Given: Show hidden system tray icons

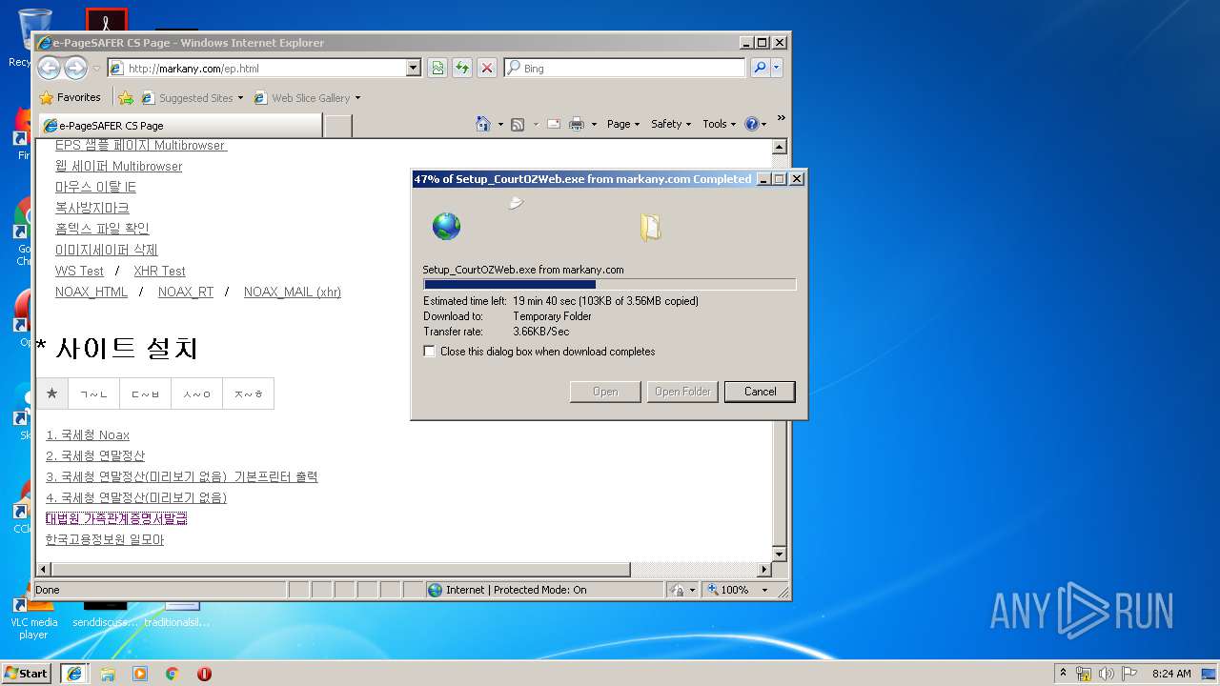Looking at the screenshot, I should point(1063,674).
